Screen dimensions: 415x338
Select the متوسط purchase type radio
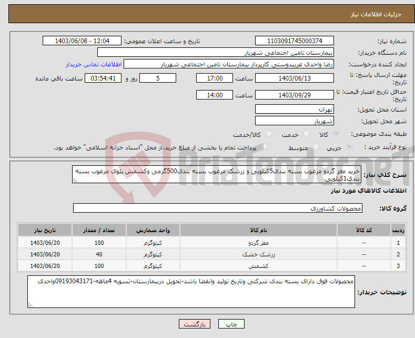coord(316,147)
